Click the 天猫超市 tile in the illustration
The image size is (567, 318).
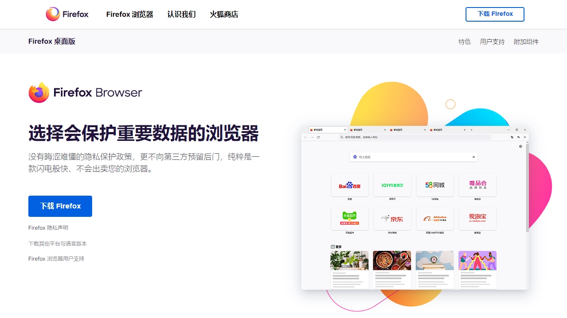[350, 219]
